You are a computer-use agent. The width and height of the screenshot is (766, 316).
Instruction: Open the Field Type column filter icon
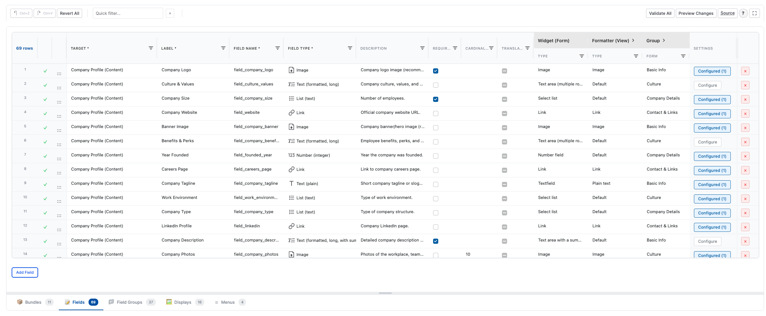350,48
